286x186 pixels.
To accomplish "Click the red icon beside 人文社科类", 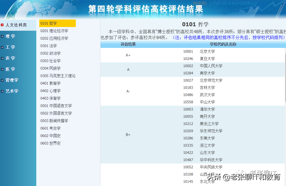I will pos(3,25).
